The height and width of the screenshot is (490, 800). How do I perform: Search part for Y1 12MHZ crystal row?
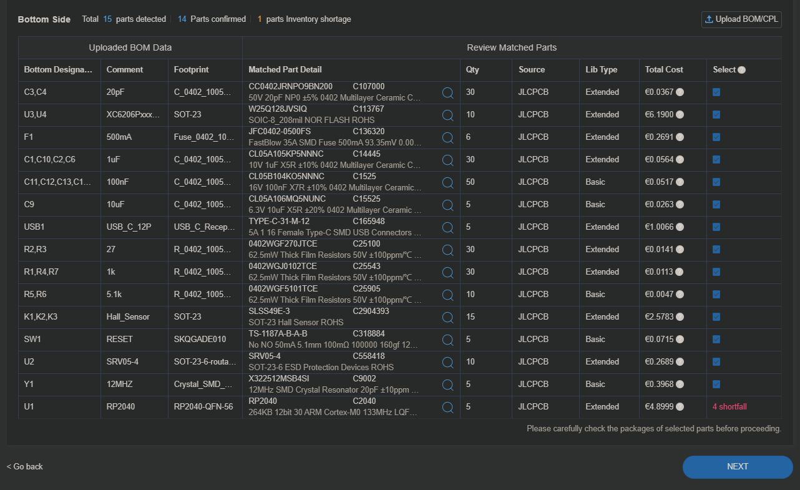(x=447, y=385)
